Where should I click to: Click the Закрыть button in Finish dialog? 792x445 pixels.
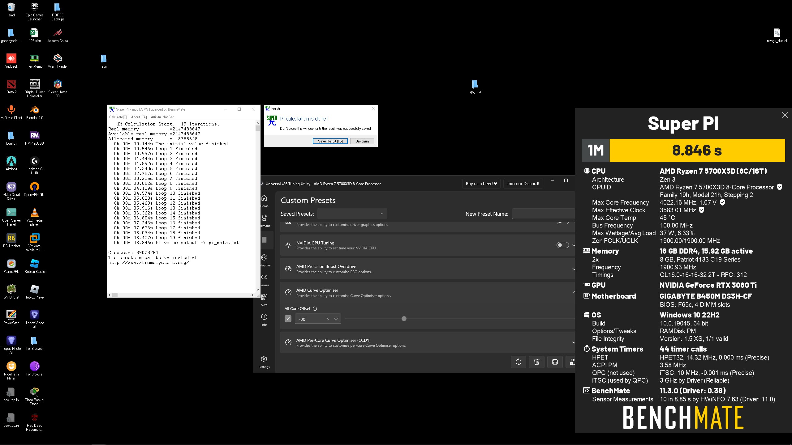pyautogui.click(x=362, y=141)
